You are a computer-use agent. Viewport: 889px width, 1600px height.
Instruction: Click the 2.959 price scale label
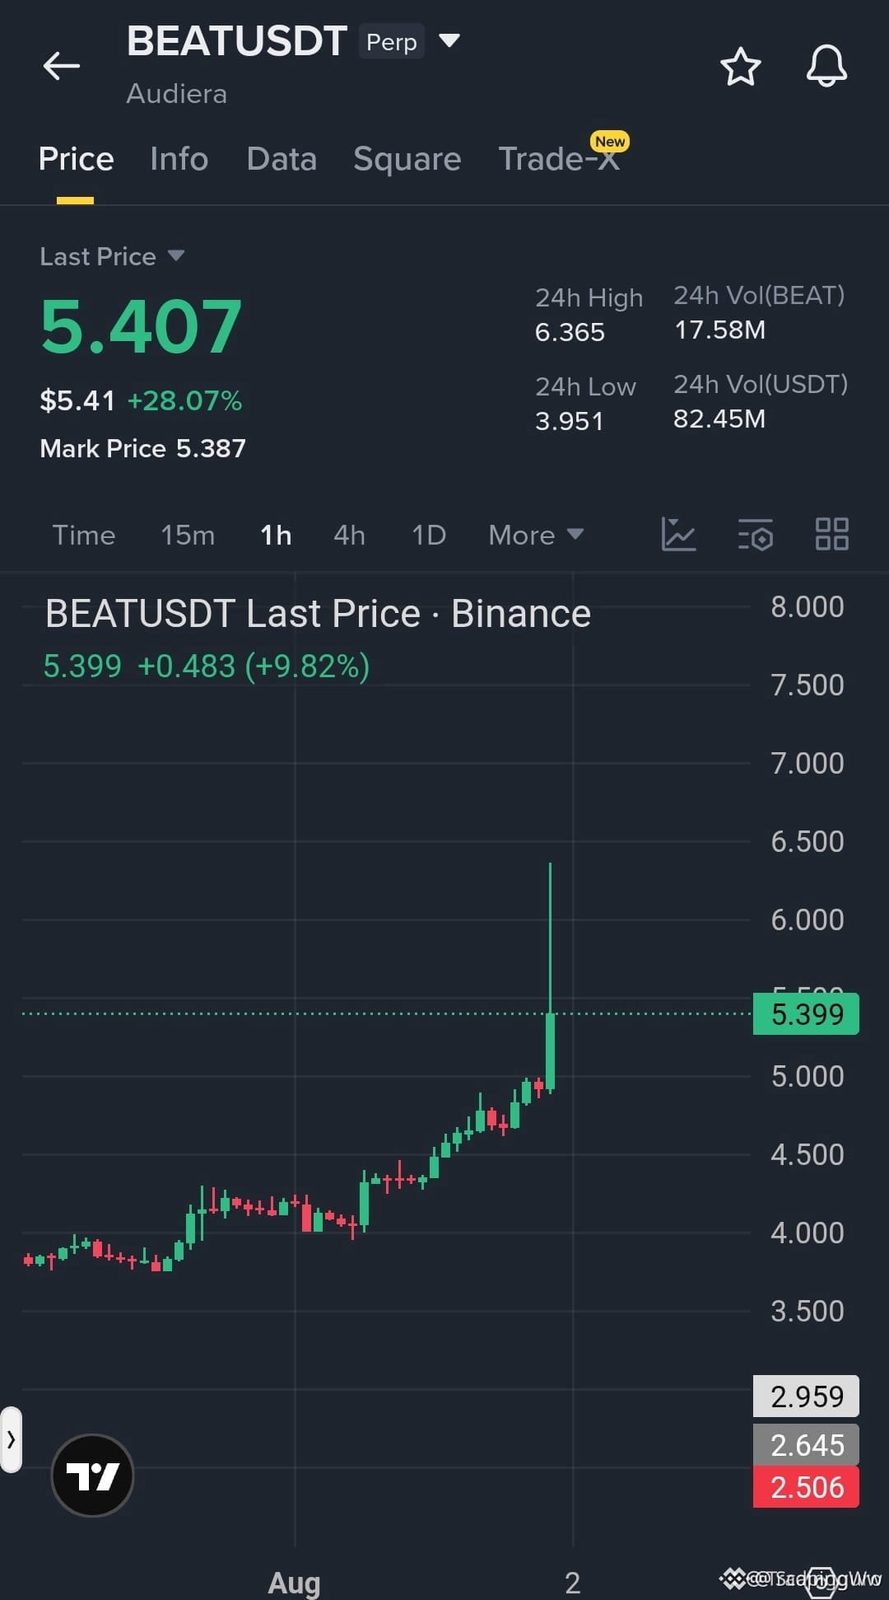click(806, 1396)
